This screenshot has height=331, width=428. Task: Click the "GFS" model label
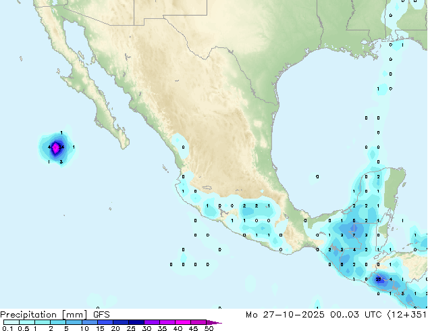click(101, 315)
